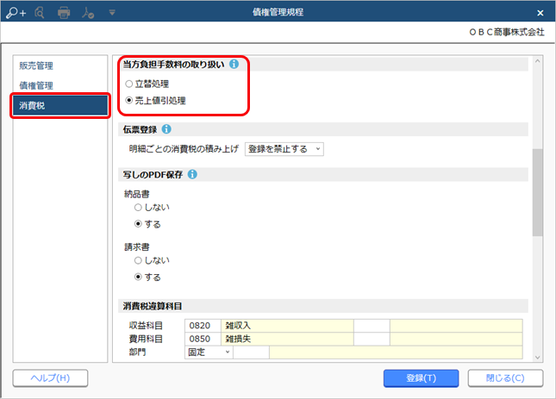This screenshot has height=399, width=556.
Task: Show info for 当方負担手数料の取り扱い
Action: click(234, 64)
